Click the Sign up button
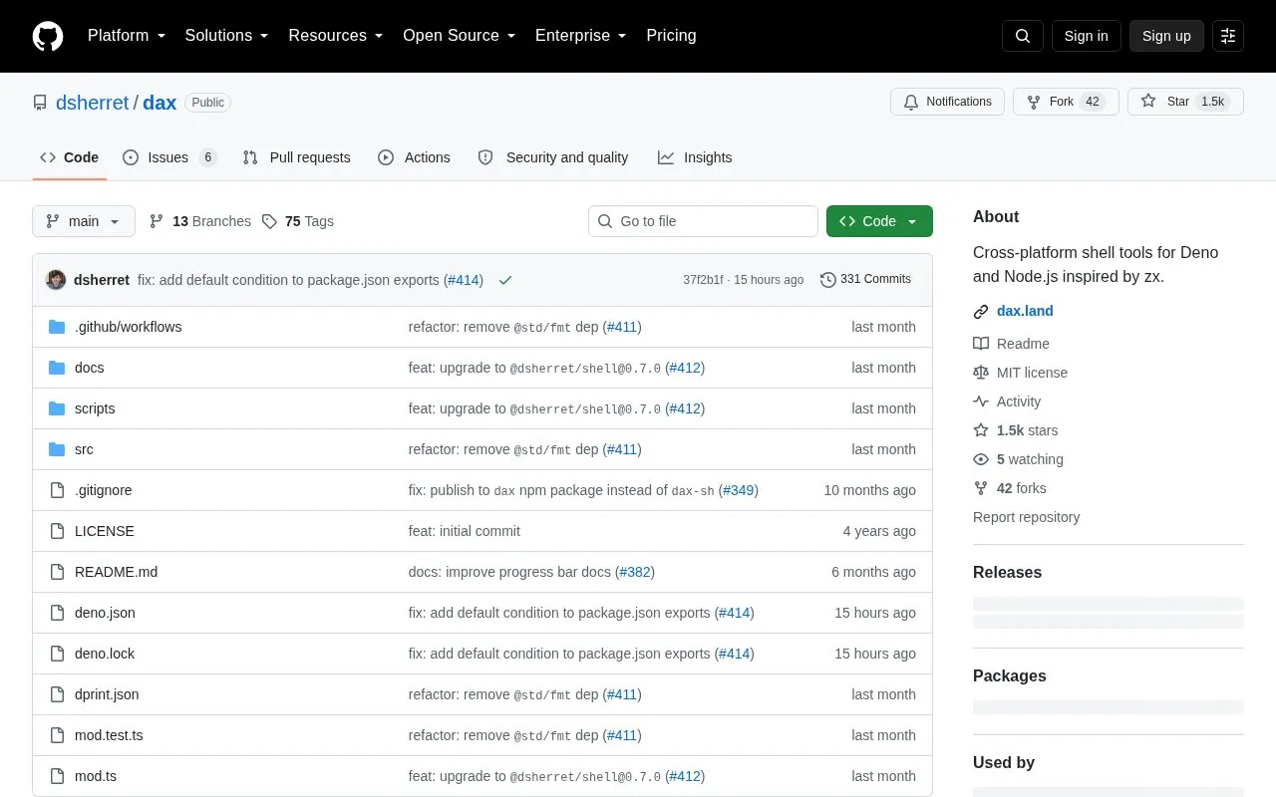 [x=1166, y=36]
